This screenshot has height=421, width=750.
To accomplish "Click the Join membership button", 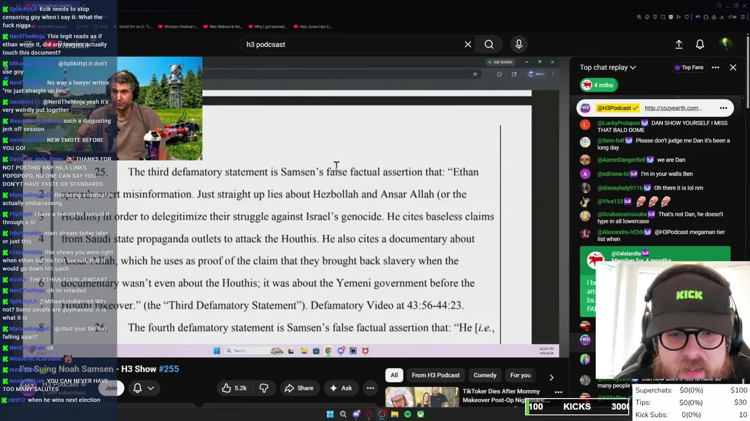I will point(111,388).
